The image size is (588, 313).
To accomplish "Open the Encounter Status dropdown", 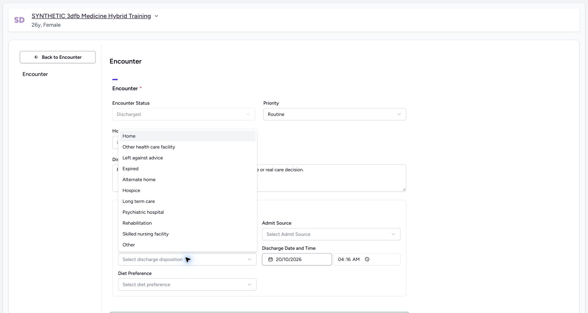I will (183, 114).
